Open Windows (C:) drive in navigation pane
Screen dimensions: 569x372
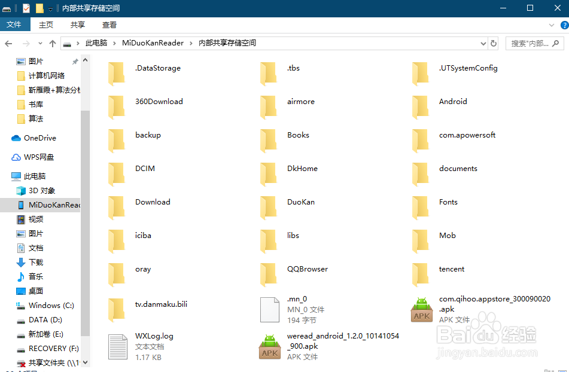click(x=45, y=305)
